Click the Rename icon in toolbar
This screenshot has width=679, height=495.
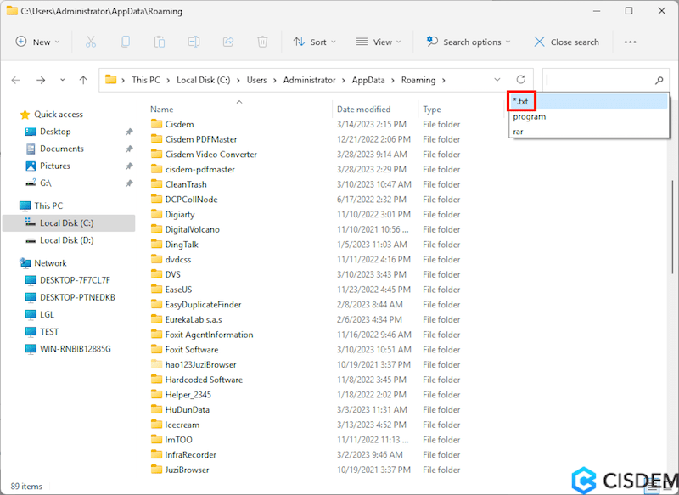(194, 42)
